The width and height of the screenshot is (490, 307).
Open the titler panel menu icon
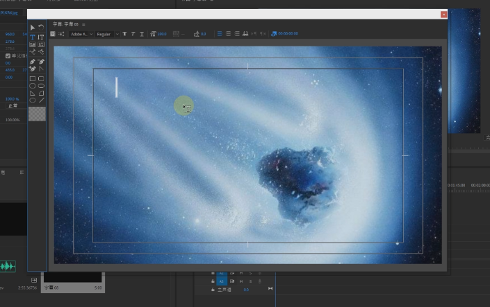tap(83, 24)
